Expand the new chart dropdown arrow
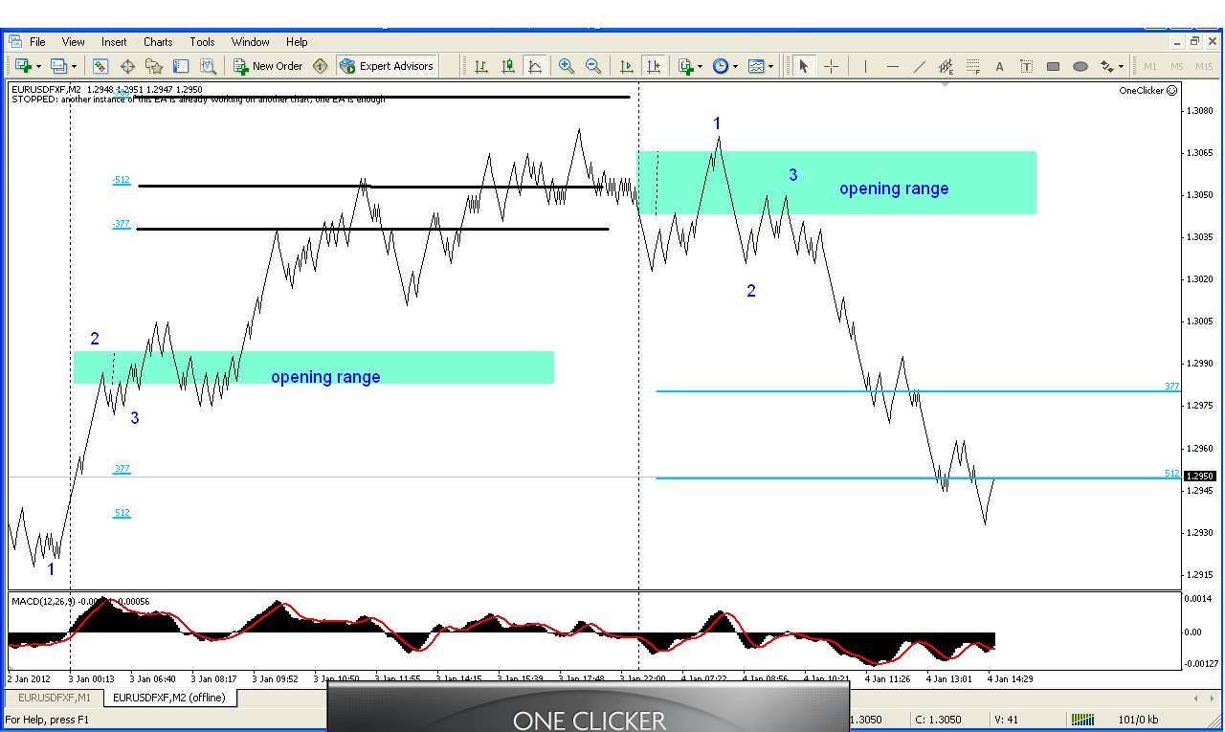The width and height of the screenshot is (1225, 732). tap(38, 67)
